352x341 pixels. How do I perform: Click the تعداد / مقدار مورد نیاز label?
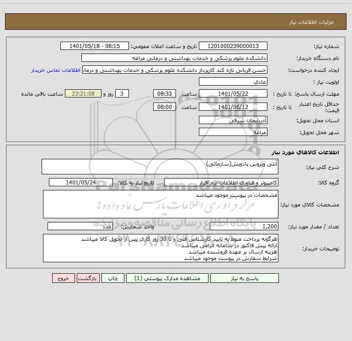click(x=314, y=227)
